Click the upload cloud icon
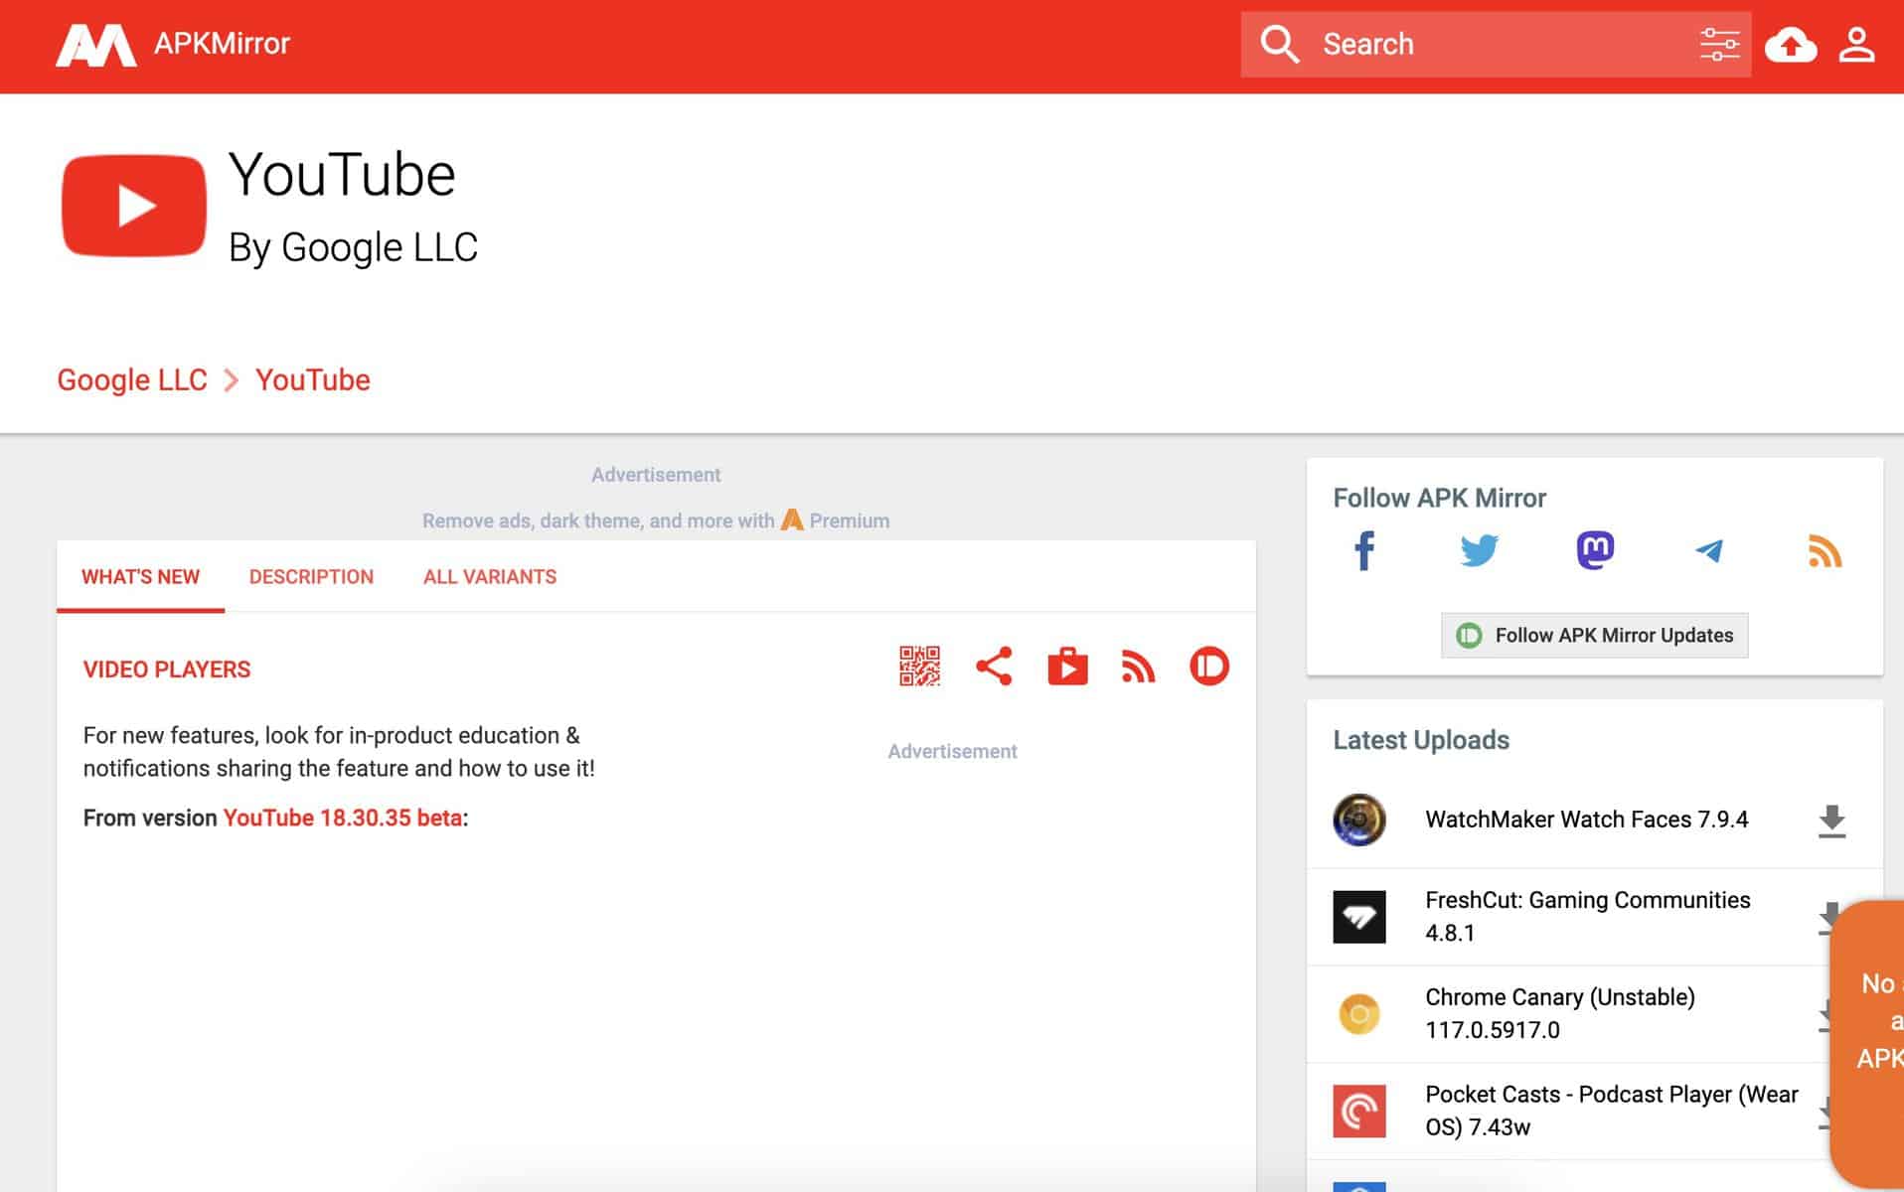This screenshot has height=1192, width=1904. 1791,45
